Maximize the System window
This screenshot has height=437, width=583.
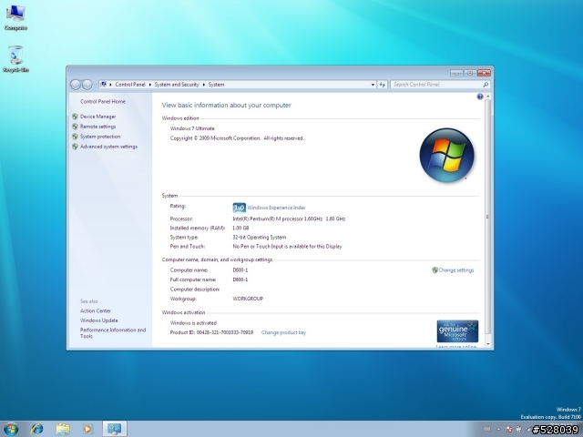tap(470, 73)
